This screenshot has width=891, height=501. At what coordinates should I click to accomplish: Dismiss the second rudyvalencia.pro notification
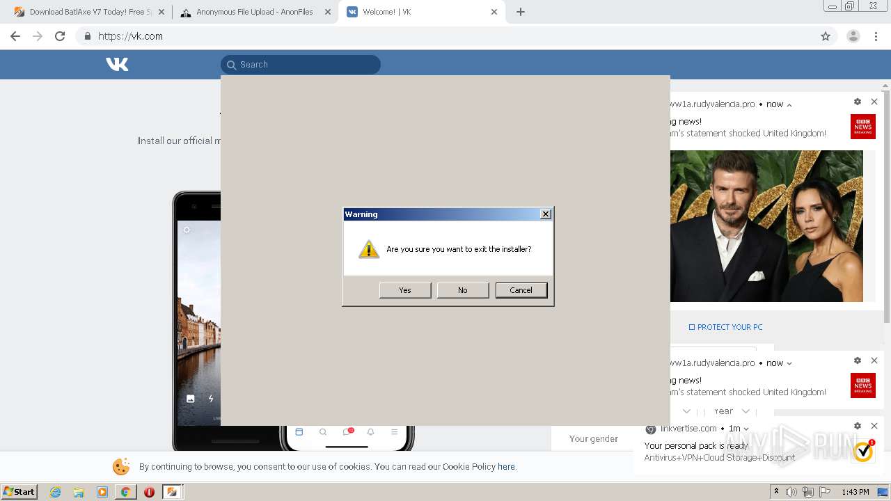(874, 360)
